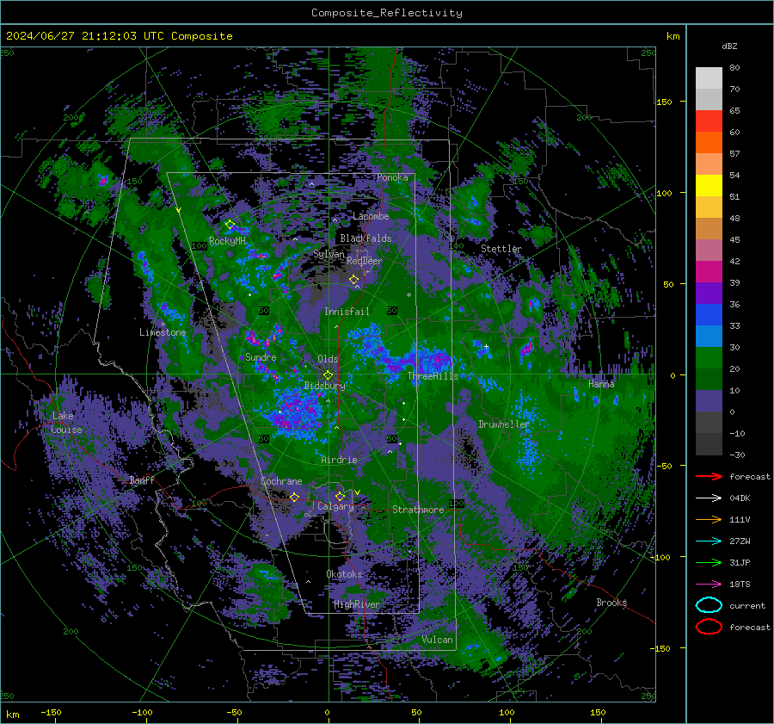
Task: Click the Limestone label
Action: click(x=163, y=332)
